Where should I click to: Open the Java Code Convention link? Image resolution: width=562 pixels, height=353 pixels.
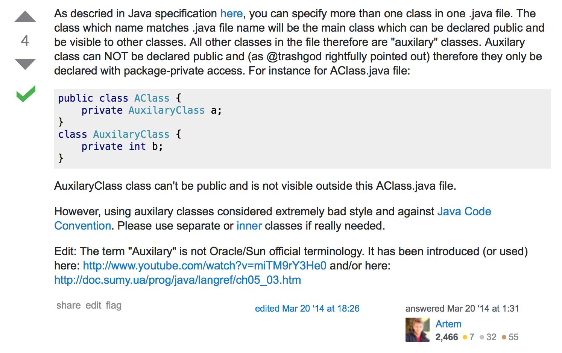click(x=273, y=219)
